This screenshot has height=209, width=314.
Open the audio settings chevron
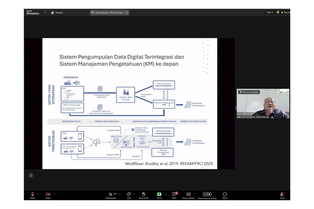(37, 194)
